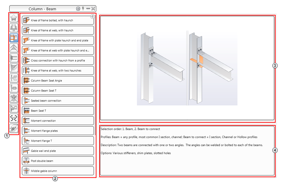Open the beam-to-beam seat category icon

click(x=14, y=78)
